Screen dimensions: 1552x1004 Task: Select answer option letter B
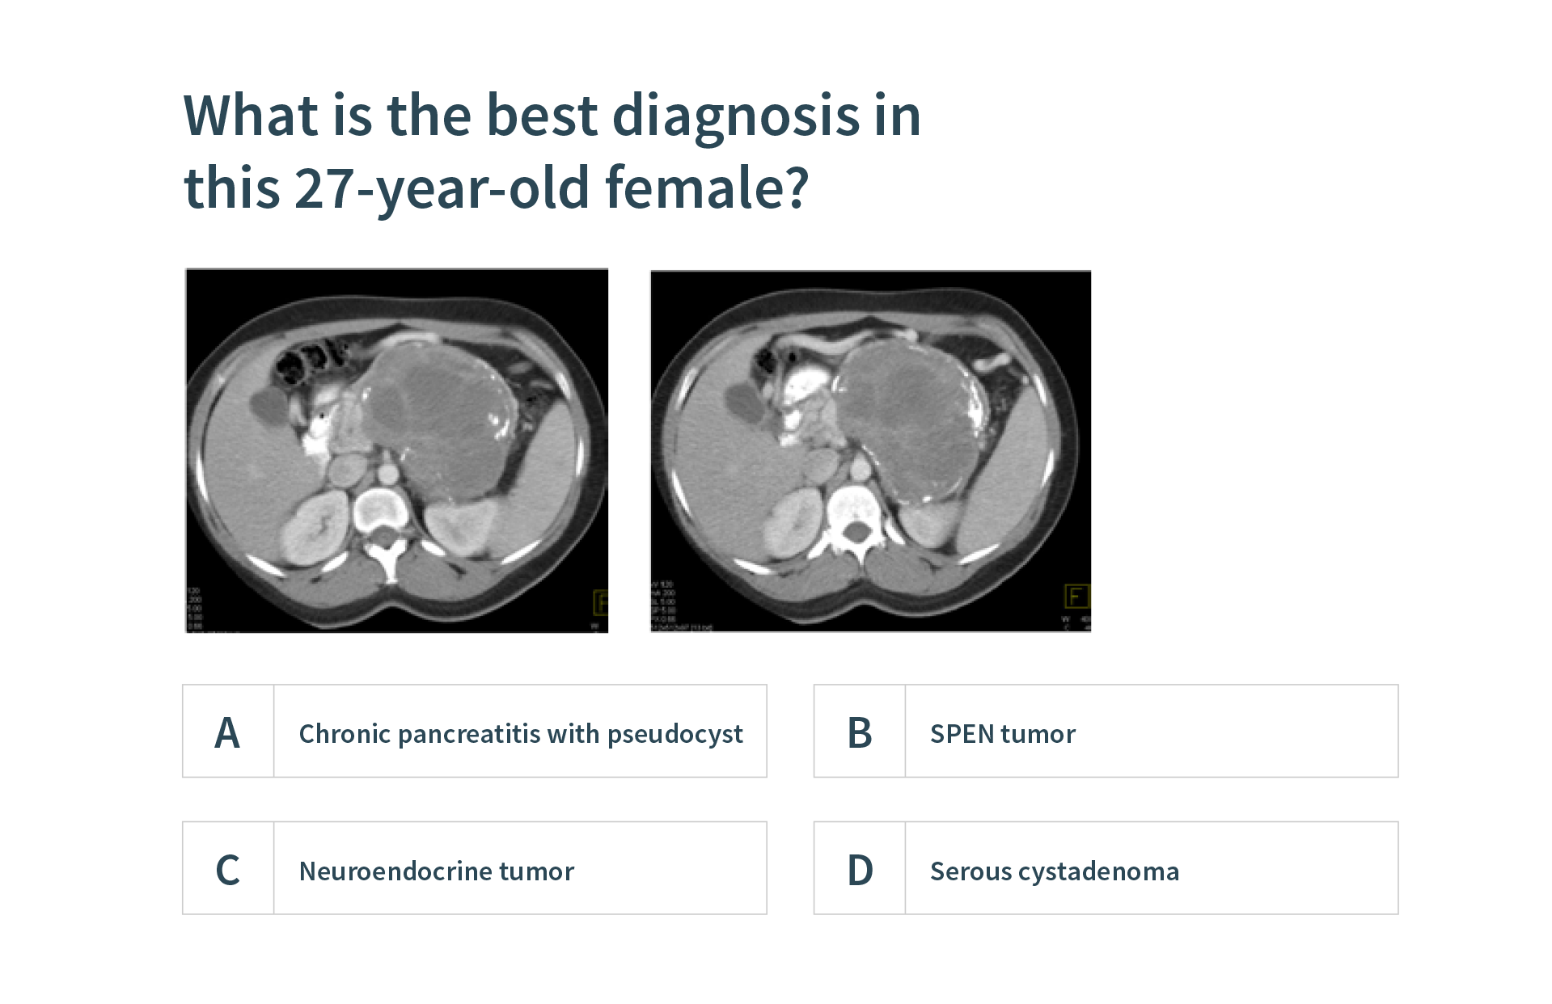[860, 732]
